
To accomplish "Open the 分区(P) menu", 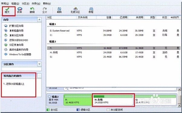I will pyautogui.click(x=25, y=4).
